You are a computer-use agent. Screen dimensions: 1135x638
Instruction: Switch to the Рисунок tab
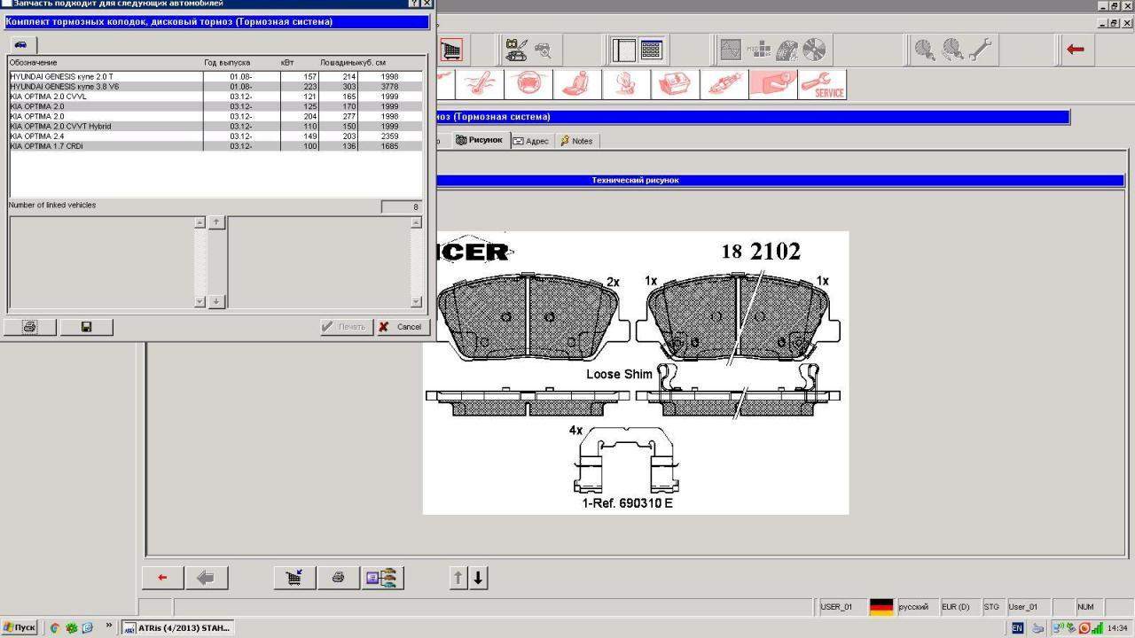[x=480, y=140]
